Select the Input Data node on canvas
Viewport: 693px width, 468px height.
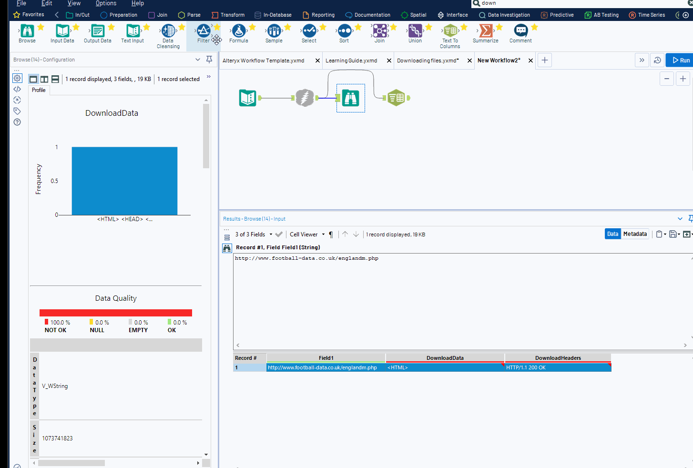pyautogui.click(x=247, y=98)
